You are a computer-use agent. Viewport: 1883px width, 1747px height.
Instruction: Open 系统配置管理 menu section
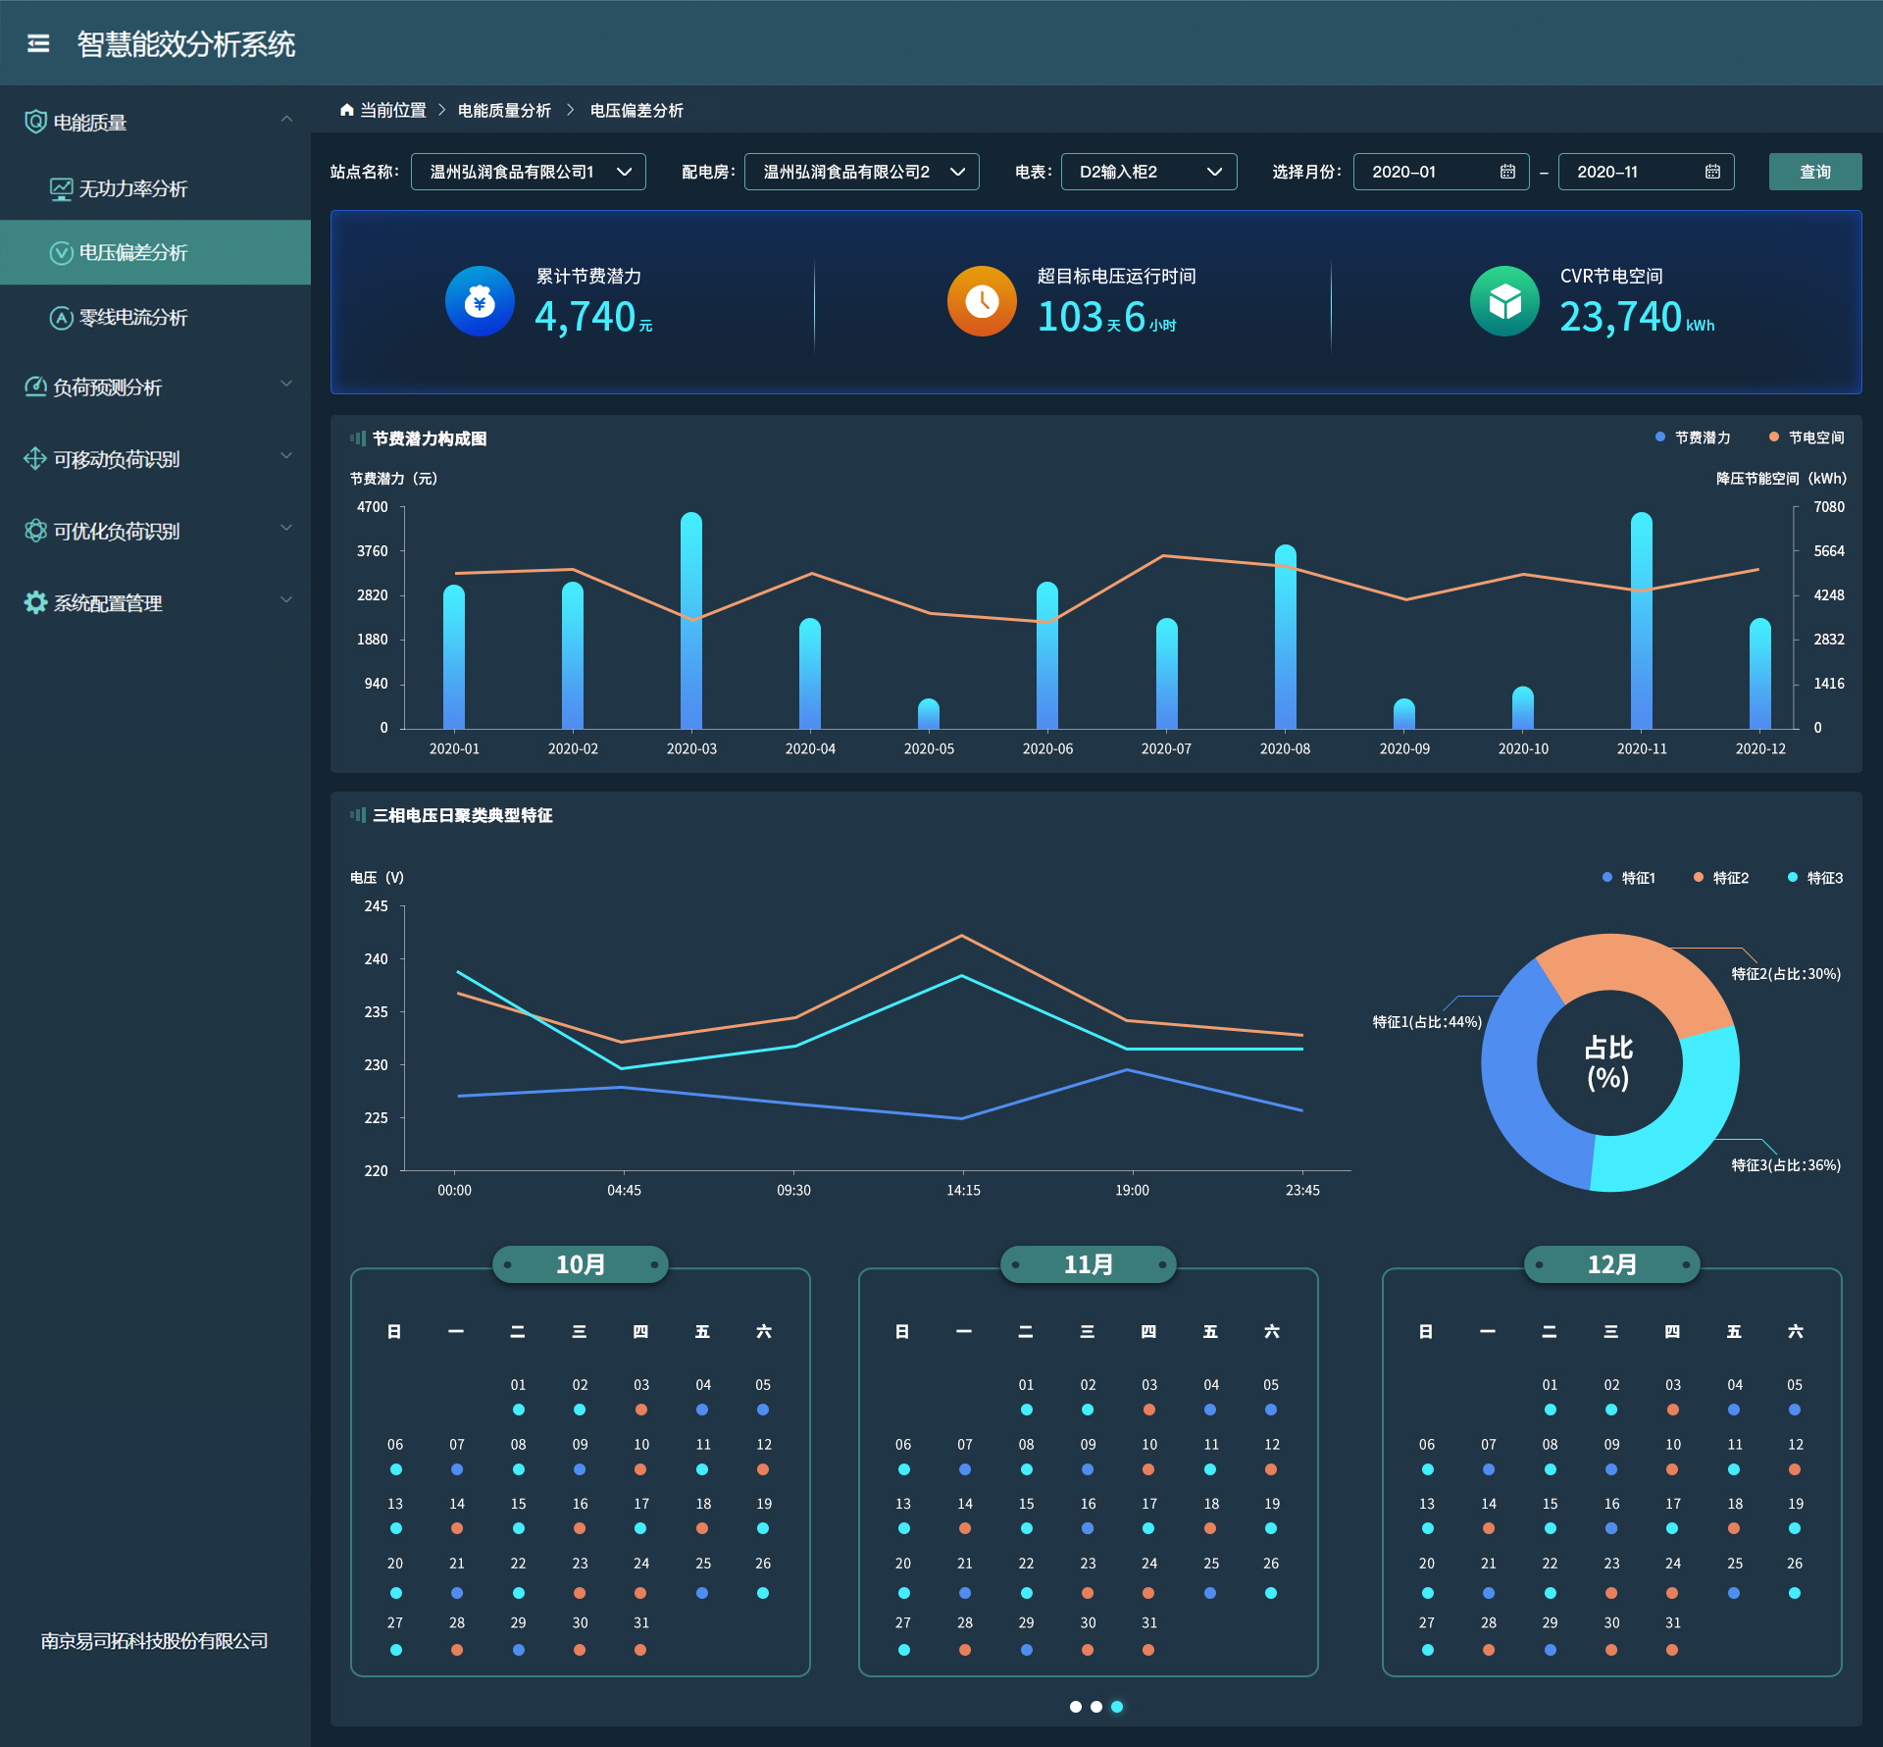[x=155, y=602]
